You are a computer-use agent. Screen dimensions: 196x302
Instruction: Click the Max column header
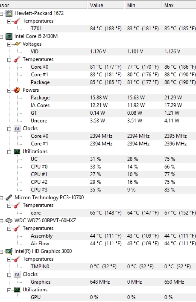coord(179,6)
